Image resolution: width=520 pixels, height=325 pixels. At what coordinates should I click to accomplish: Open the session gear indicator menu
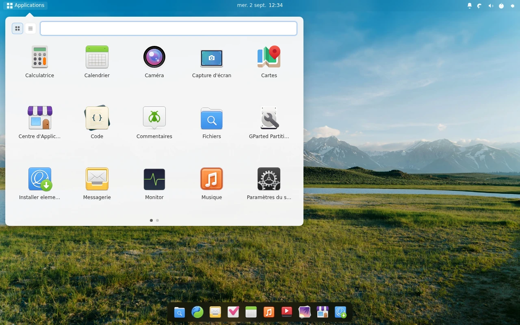(512, 6)
